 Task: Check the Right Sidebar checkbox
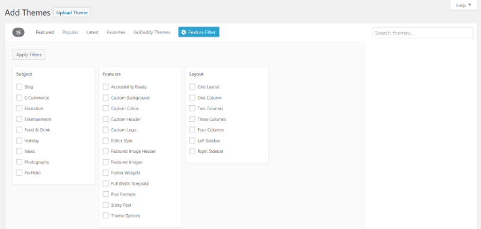[192, 151]
